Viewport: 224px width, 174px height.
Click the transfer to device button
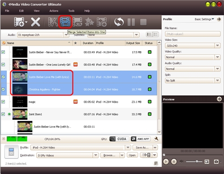tap(146, 155)
